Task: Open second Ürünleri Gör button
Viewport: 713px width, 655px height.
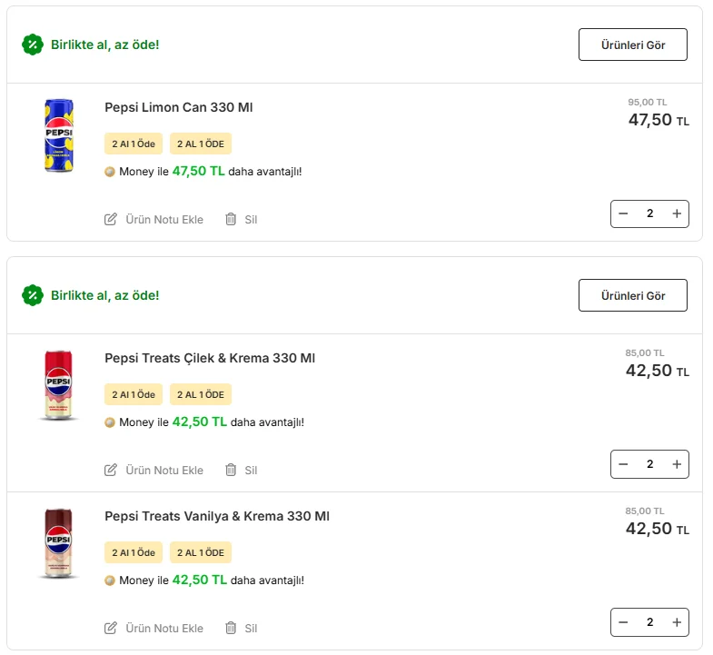Action: [632, 295]
